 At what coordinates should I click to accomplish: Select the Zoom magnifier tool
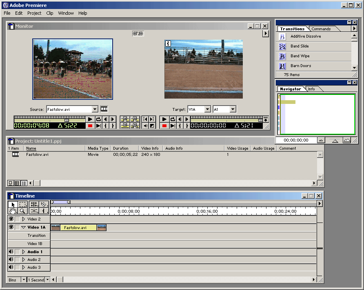click(22, 211)
